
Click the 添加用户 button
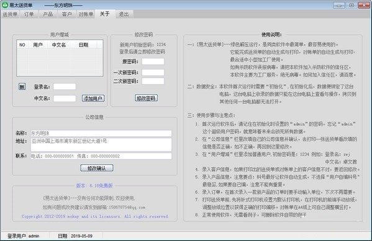click(x=93, y=99)
